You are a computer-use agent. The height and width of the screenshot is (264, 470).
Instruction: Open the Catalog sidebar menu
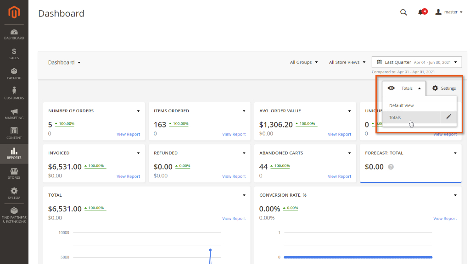click(14, 74)
